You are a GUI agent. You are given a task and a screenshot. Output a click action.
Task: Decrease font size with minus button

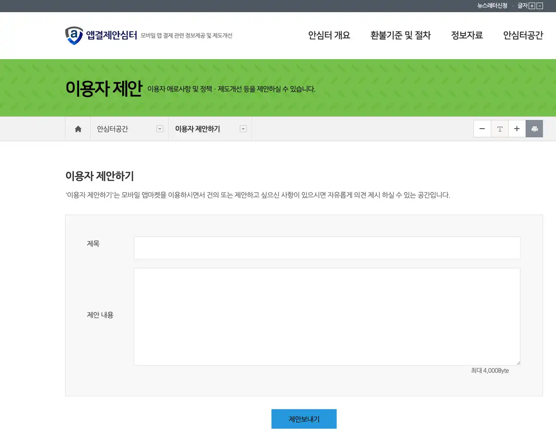[482, 129]
